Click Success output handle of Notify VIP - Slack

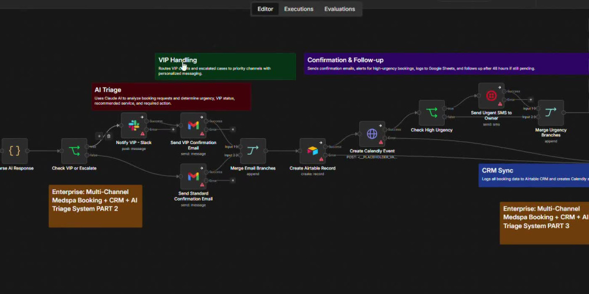coord(148,121)
